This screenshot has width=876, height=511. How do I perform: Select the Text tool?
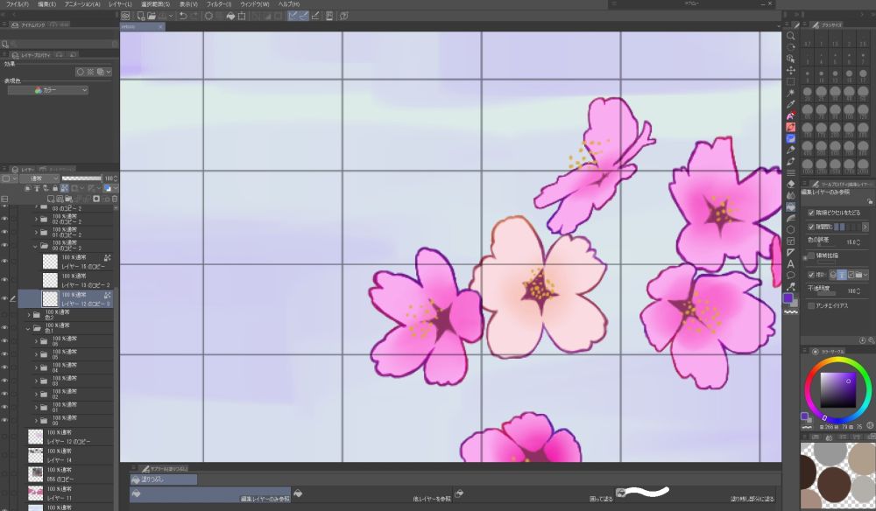pos(790,263)
